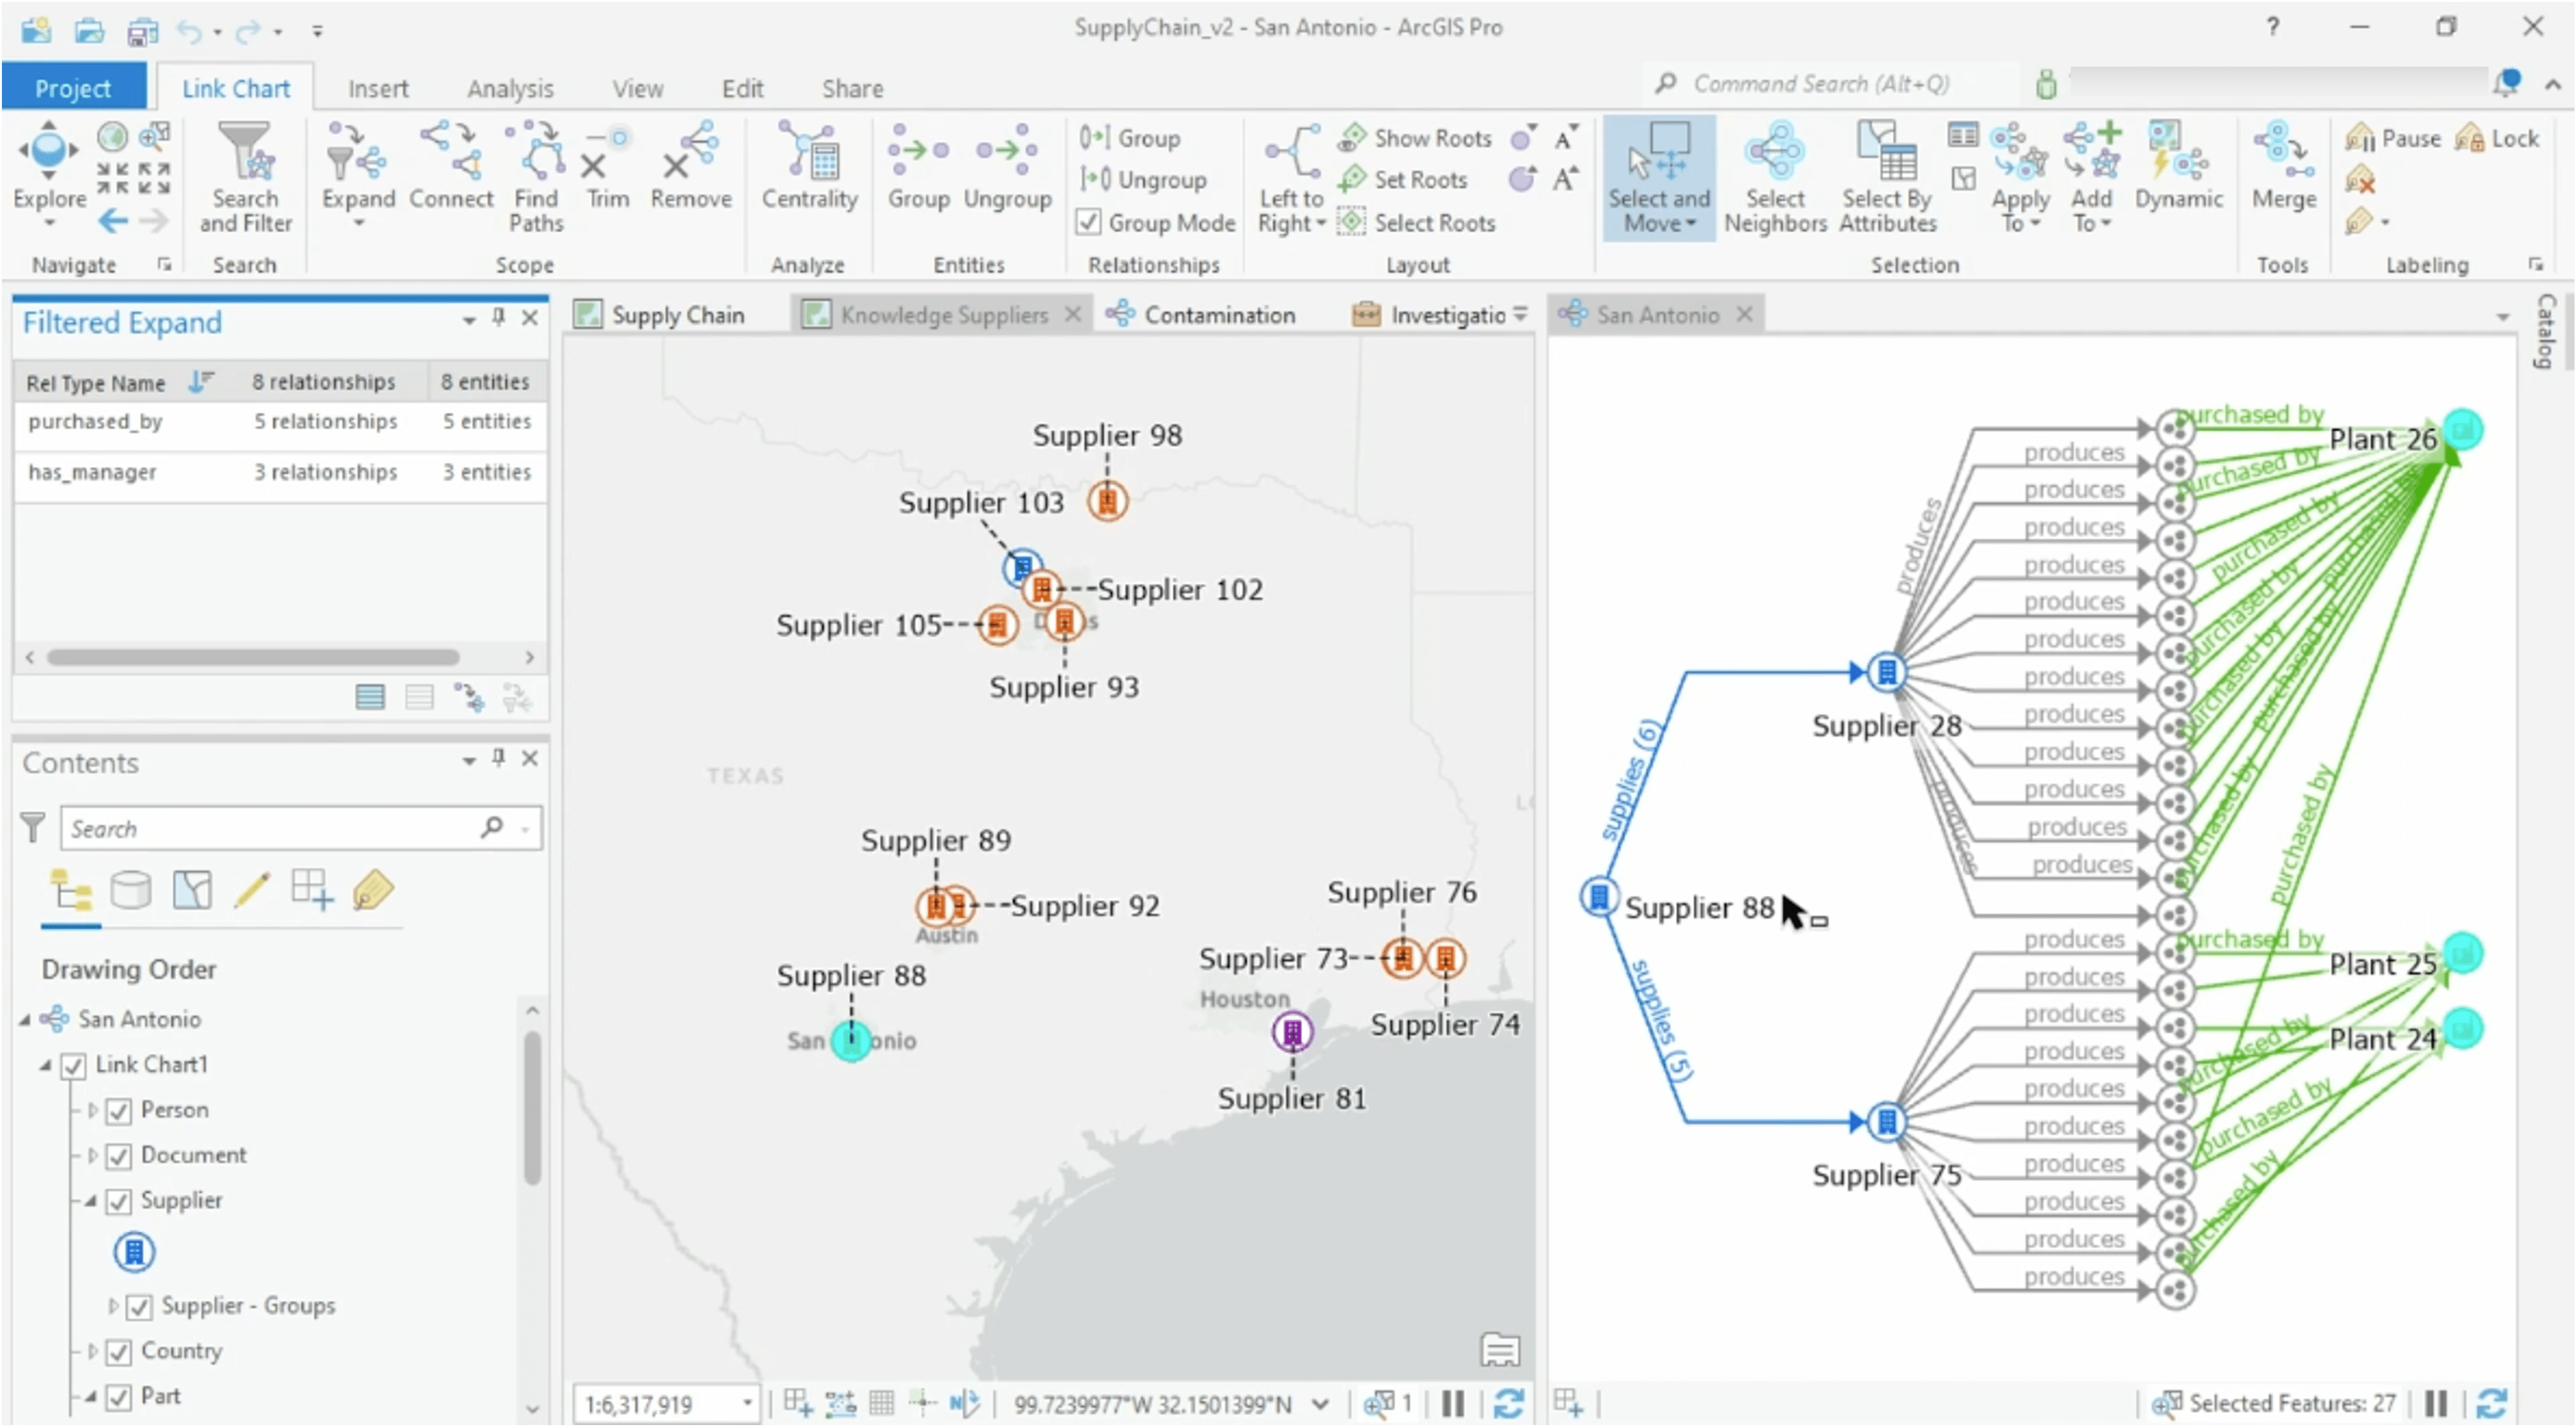Switch to the Analysis ribbon tab
Screen dimensions: 2576x1427
pos(510,88)
